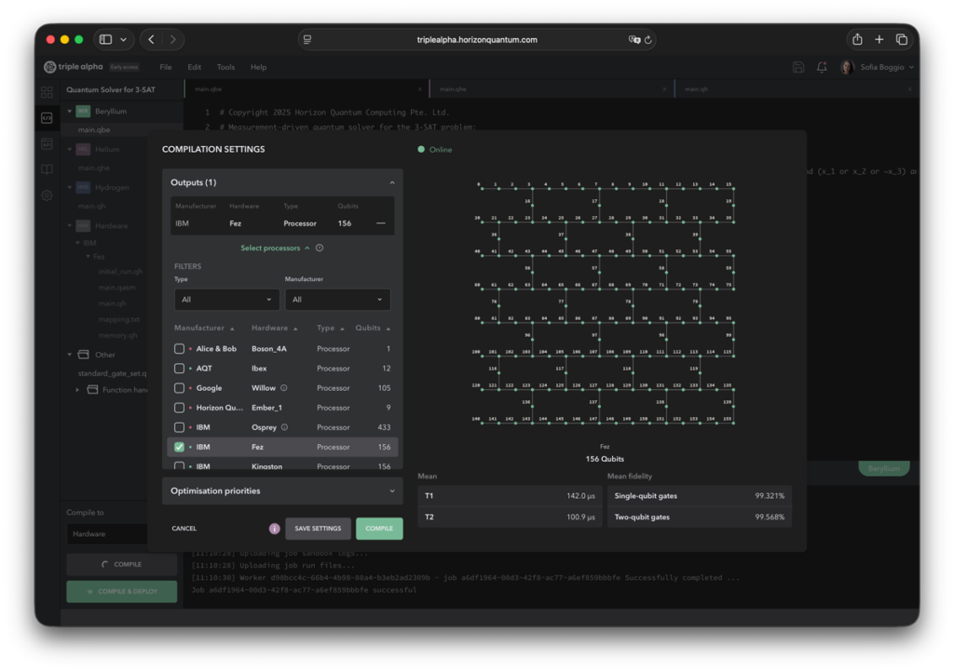
Task: Click the green COMPILE button in dialog
Action: (379, 529)
